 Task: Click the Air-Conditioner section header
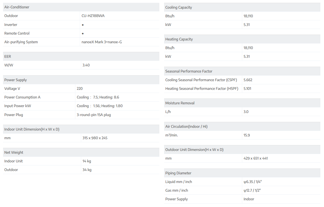tap(17, 7)
